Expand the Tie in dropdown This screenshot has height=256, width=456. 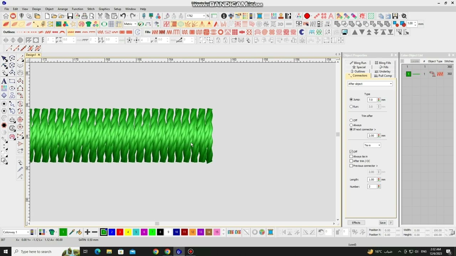point(372,145)
